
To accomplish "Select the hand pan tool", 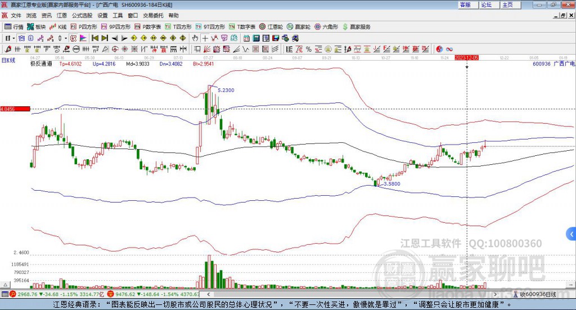I will pos(195,38).
